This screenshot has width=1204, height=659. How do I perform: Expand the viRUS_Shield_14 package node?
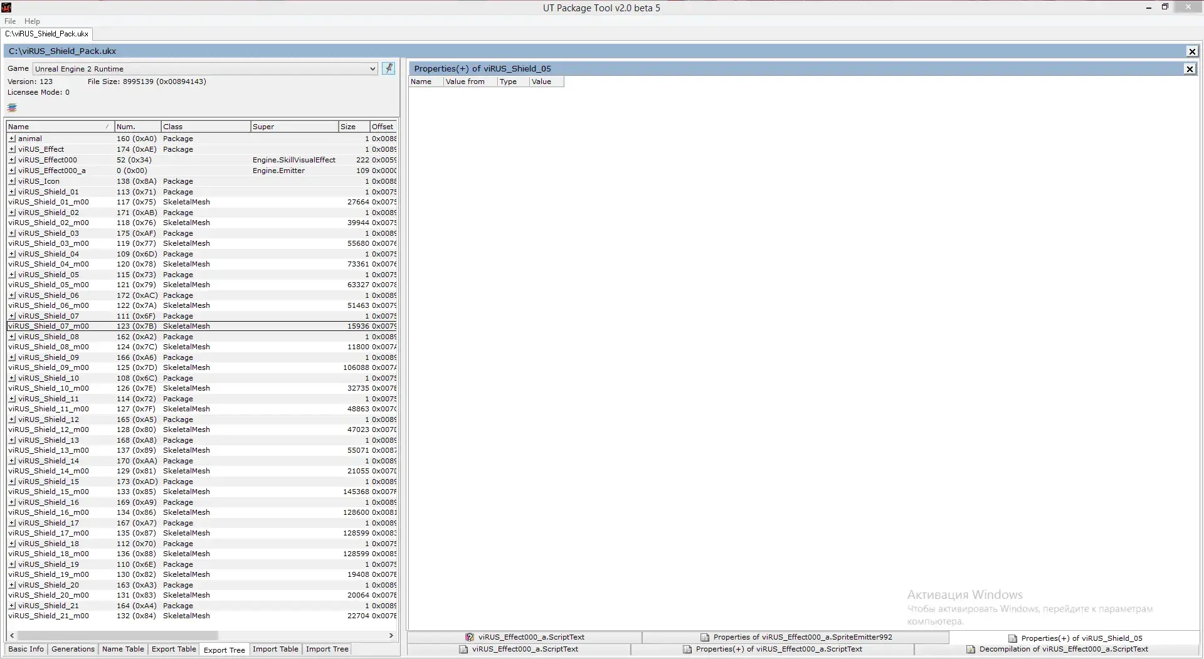coord(12,461)
